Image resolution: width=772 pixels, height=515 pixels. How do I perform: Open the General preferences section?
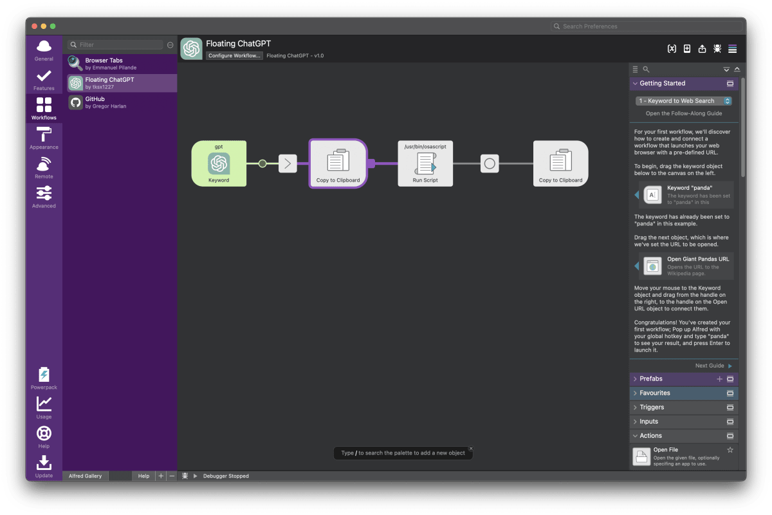pos(44,50)
